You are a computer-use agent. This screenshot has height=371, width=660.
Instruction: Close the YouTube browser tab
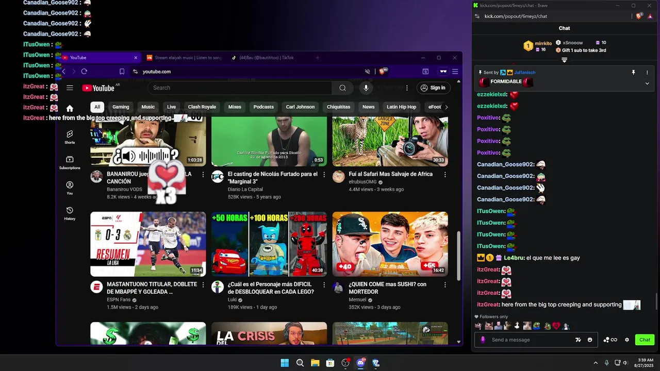tap(136, 58)
